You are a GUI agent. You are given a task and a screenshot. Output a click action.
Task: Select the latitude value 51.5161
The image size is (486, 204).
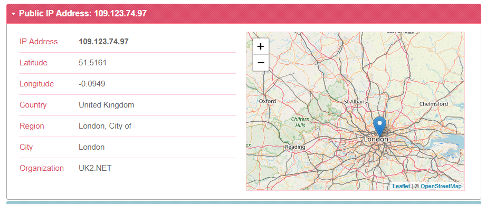tap(93, 63)
